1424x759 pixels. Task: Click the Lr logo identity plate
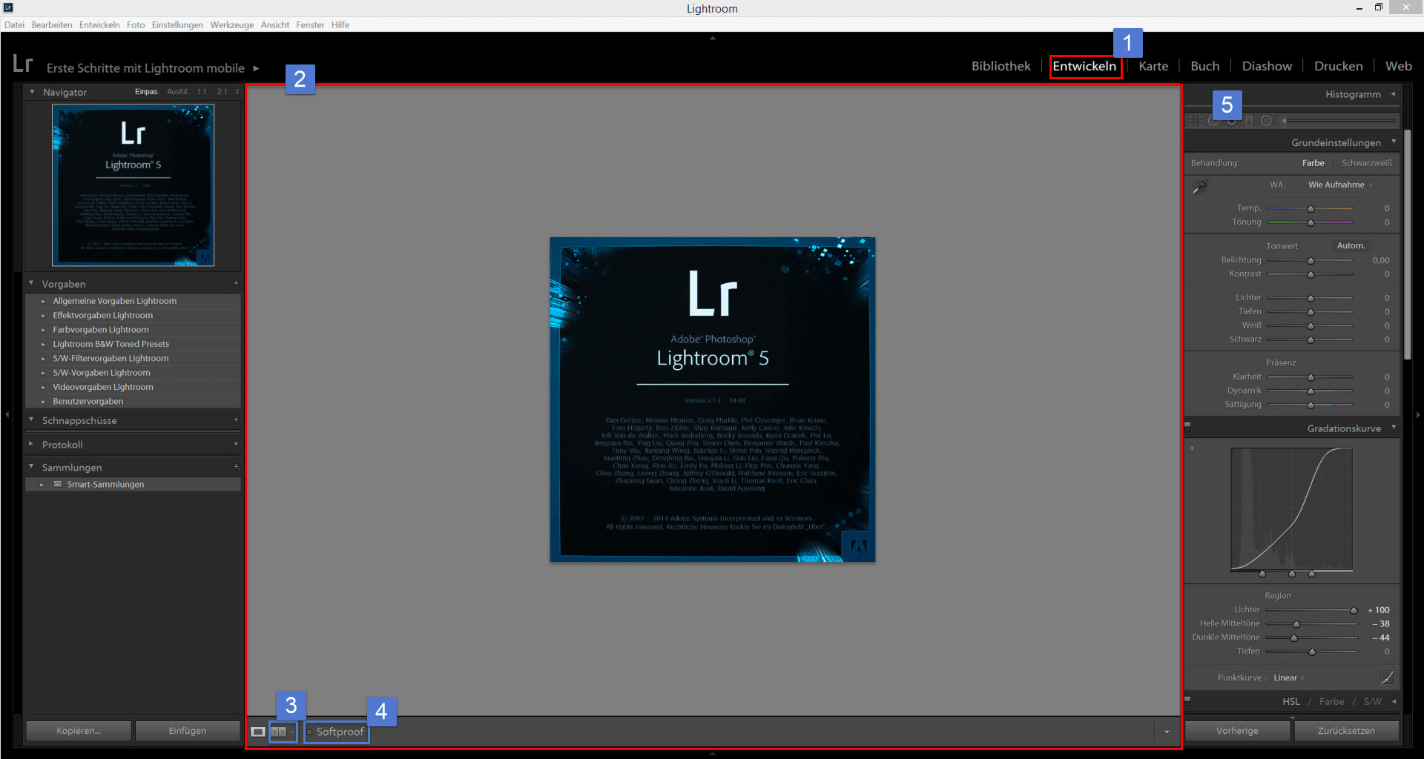point(23,64)
